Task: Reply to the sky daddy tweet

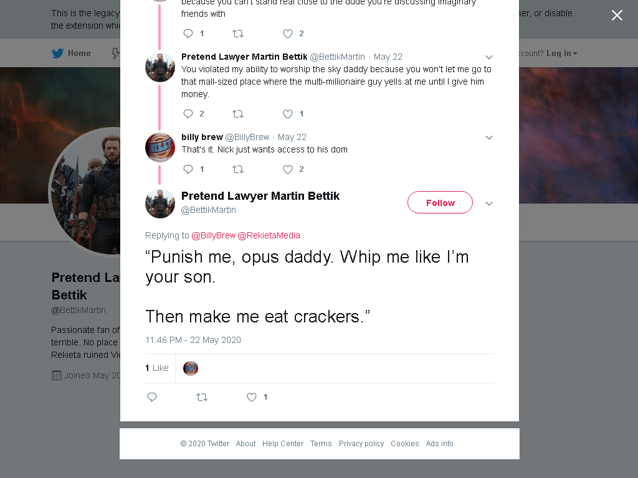Action: 188,114
